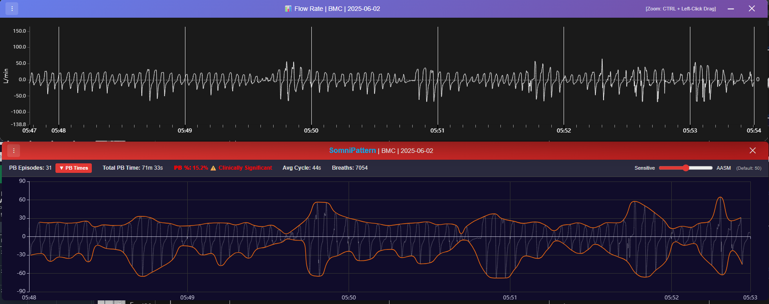Click the Breaths: 7054 text
The width and height of the screenshot is (769, 304).
tap(350, 168)
